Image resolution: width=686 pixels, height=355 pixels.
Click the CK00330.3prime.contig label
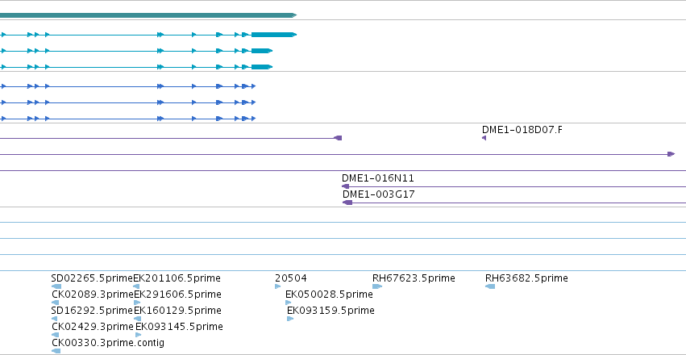click(x=108, y=342)
